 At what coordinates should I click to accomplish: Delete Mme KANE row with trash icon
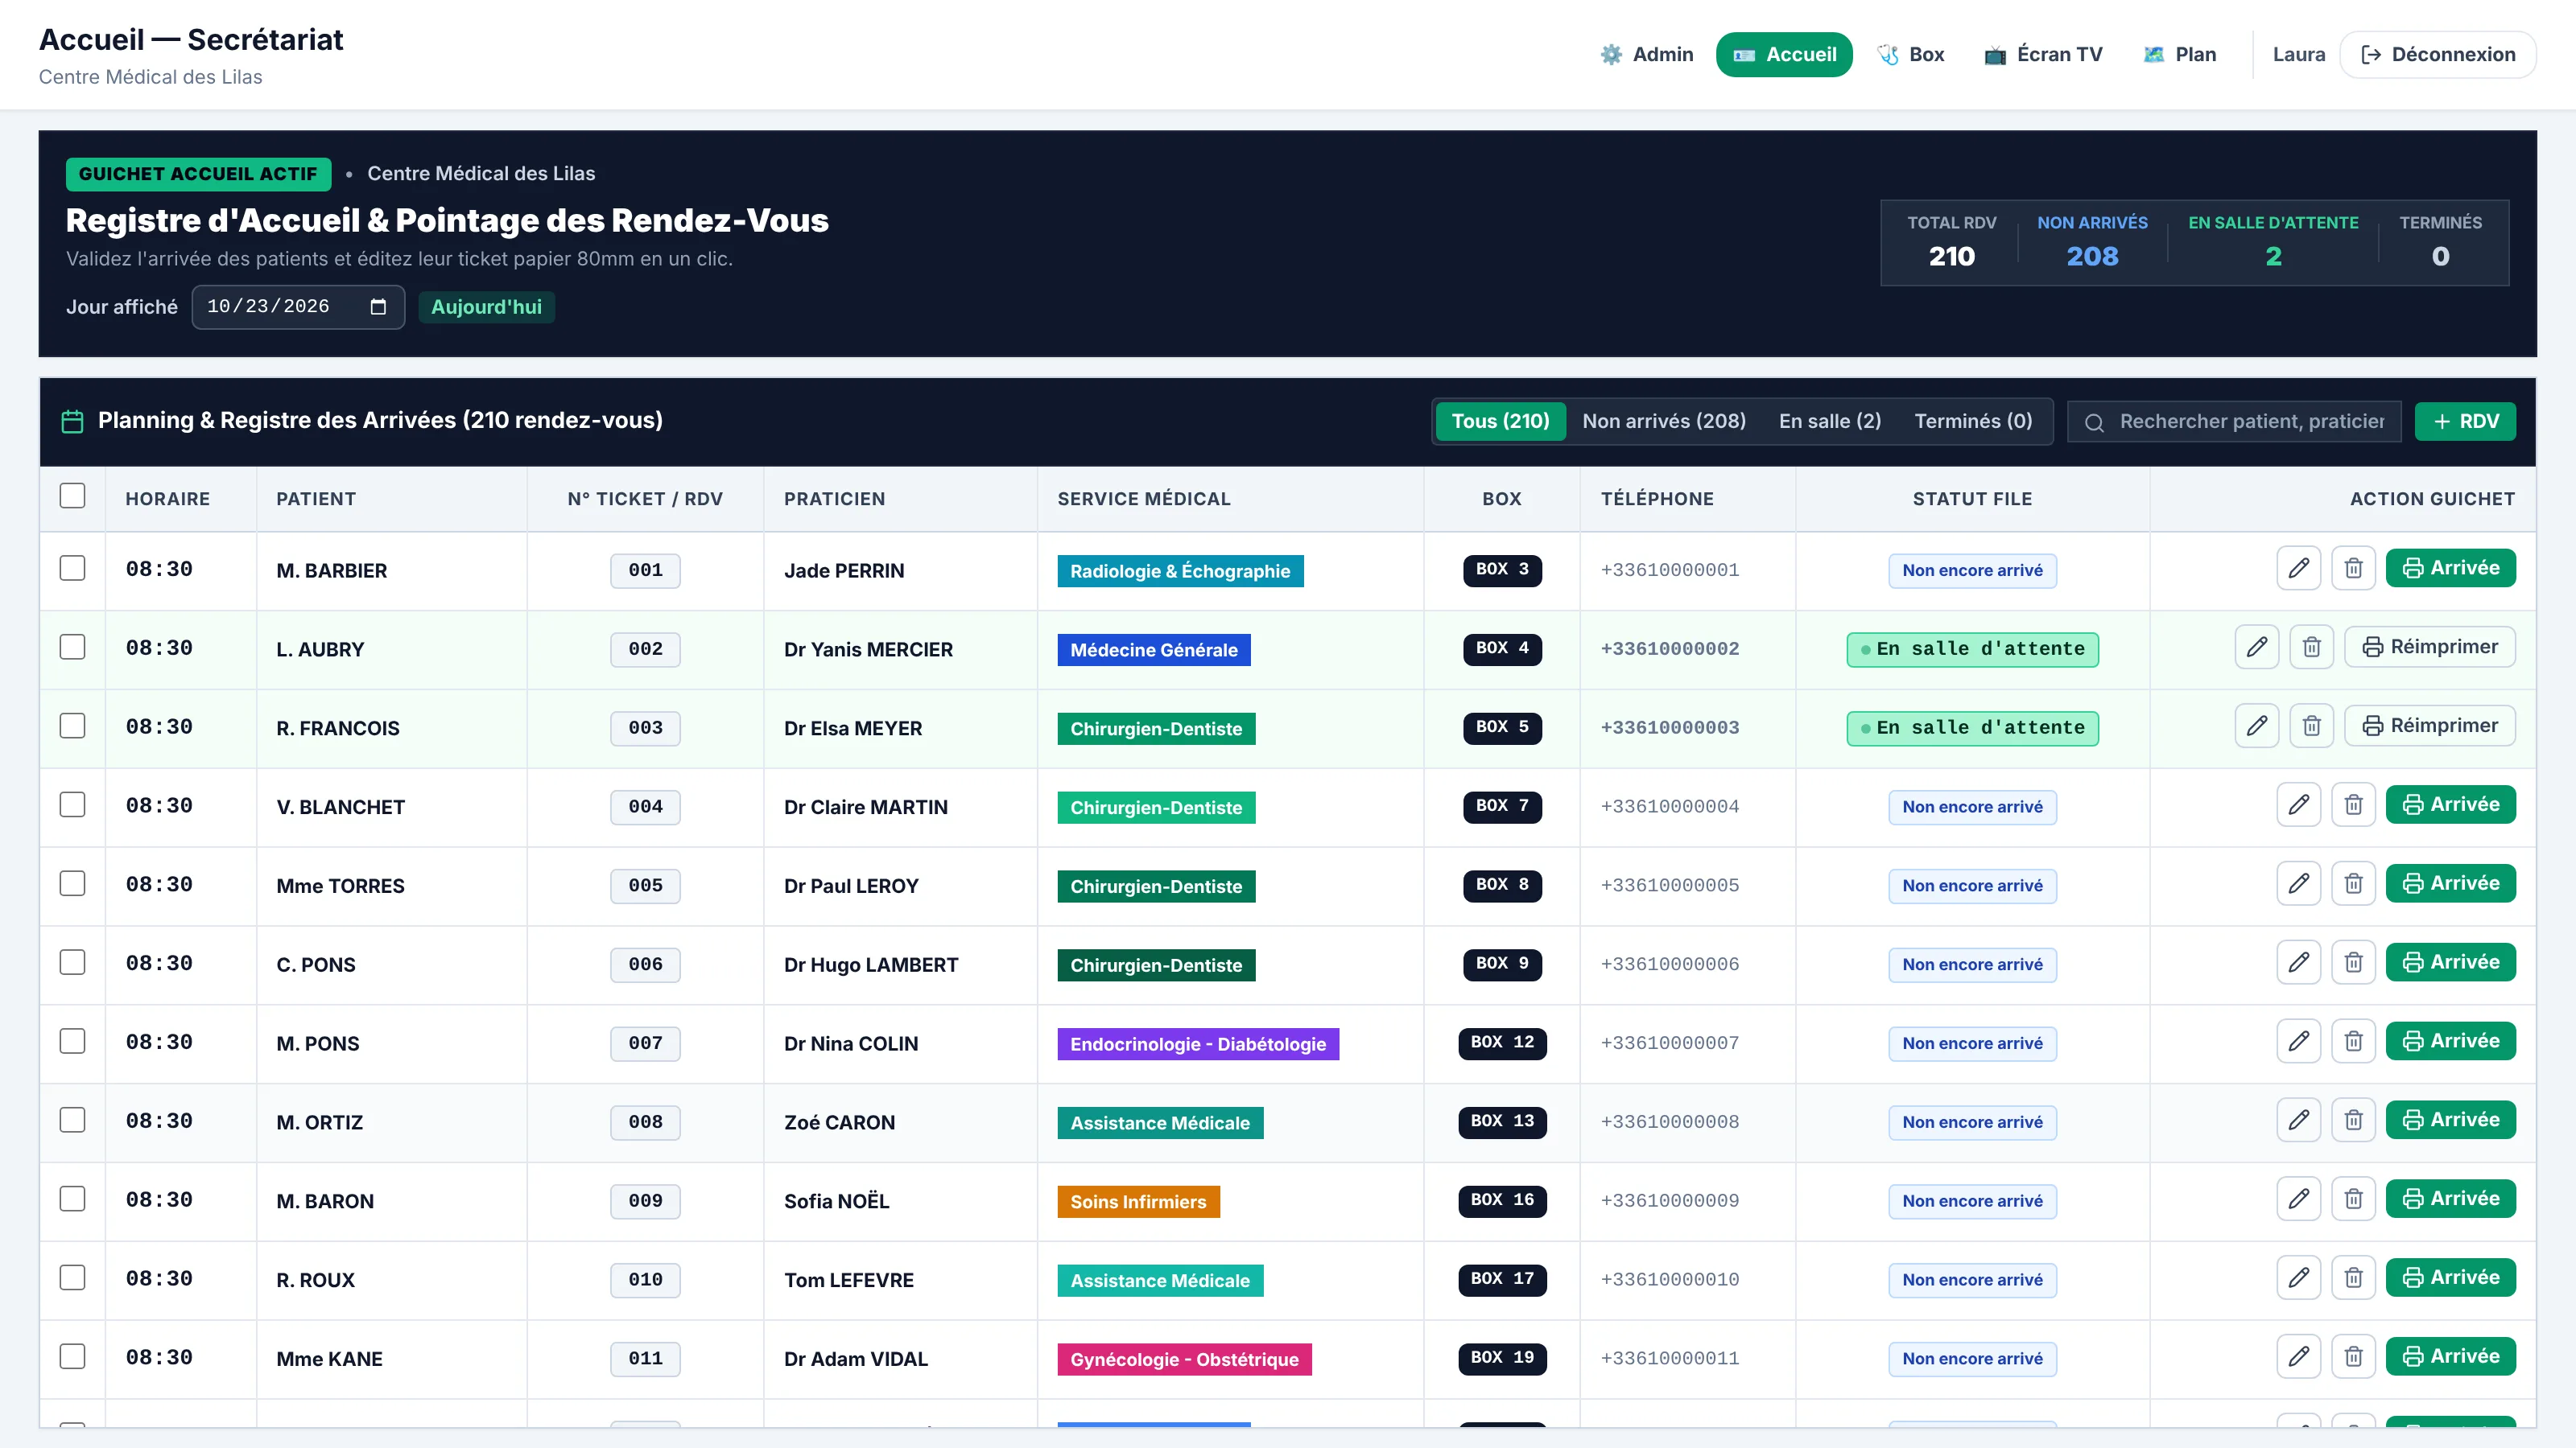[x=2354, y=1358]
